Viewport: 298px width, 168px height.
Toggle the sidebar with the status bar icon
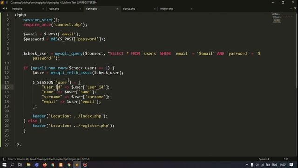tap(4, 159)
